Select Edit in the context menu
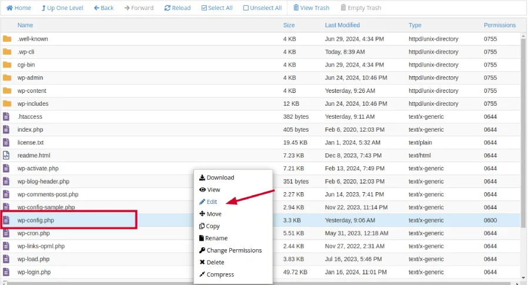 point(208,202)
